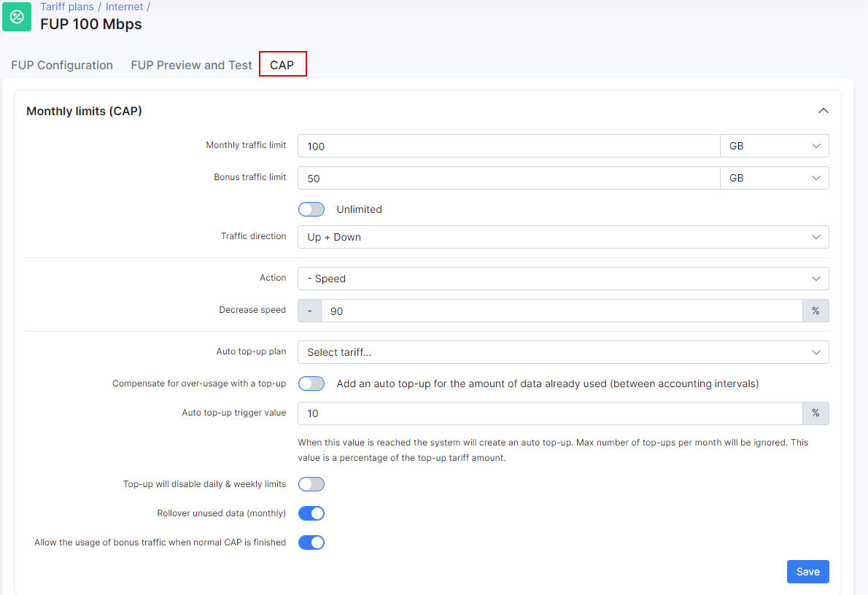Disable Rollover unused data (monthly) toggle
This screenshot has width=868, height=595.
(311, 513)
